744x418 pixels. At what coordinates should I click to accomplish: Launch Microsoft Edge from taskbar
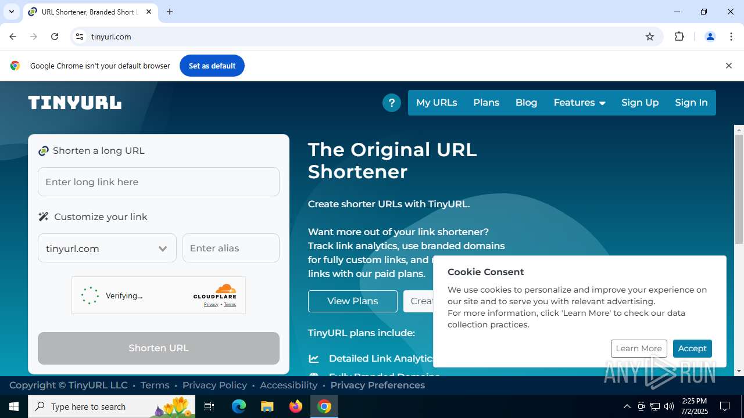[239, 406]
